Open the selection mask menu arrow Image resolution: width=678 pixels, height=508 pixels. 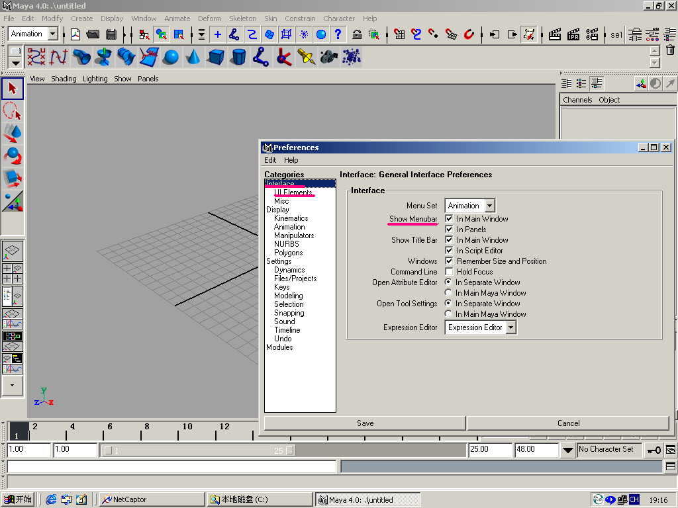(201, 34)
